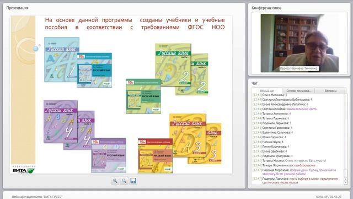Click the Чат panel title

tap(254, 83)
